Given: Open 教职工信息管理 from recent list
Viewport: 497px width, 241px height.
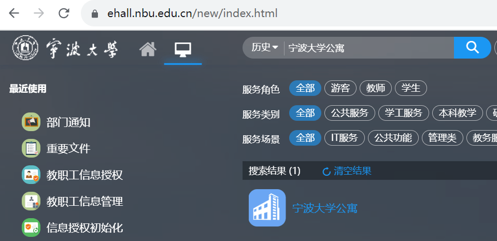Looking at the screenshot, I should pyautogui.click(x=84, y=202).
